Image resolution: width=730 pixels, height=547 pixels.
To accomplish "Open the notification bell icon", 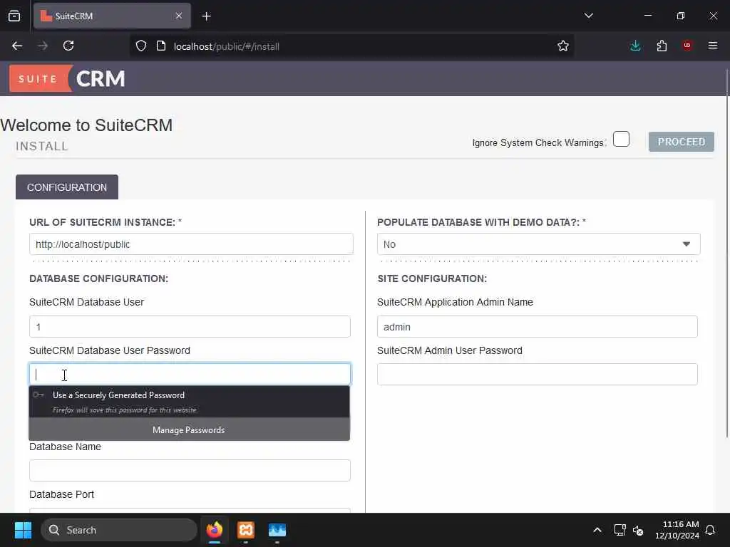I will (711, 530).
